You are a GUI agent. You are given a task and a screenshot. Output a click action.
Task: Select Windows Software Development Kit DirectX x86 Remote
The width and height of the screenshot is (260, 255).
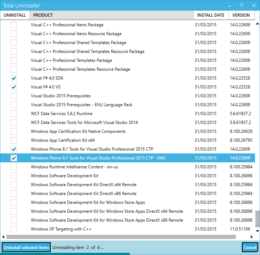127,194
